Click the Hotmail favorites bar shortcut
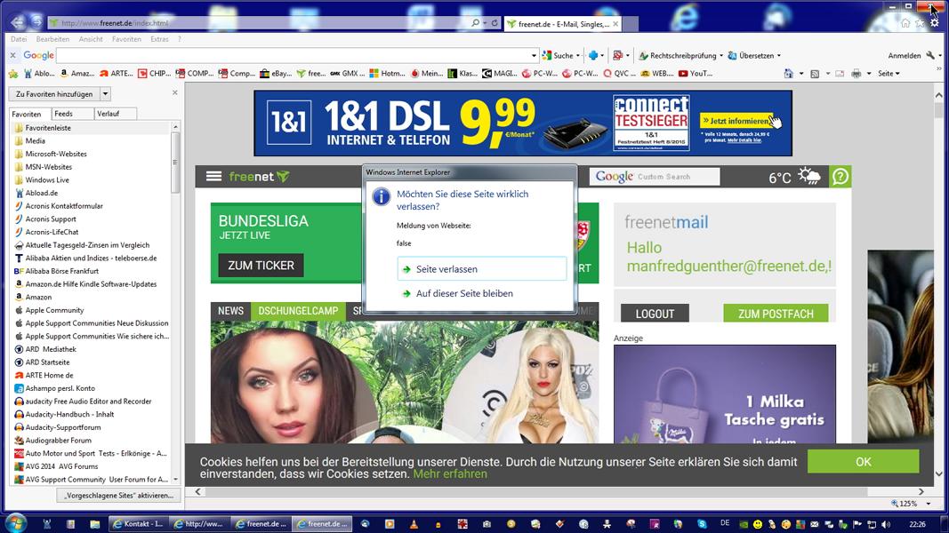 tap(388, 73)
